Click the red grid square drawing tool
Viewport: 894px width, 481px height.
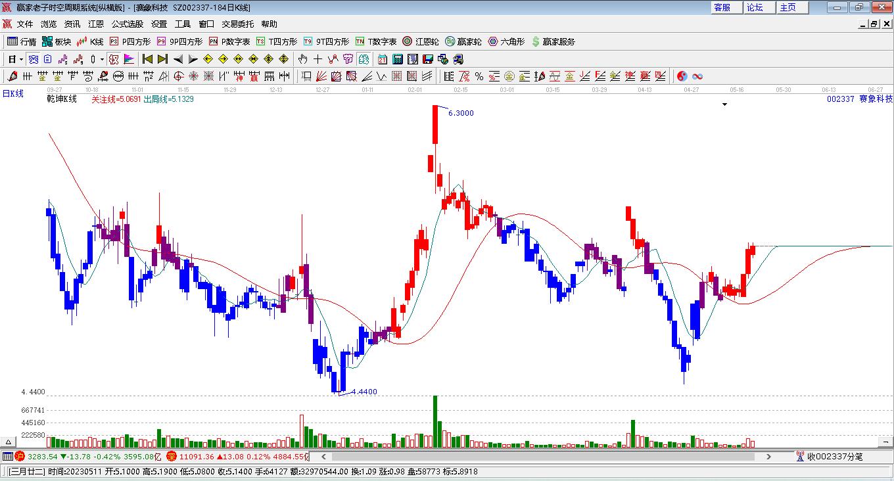point(397,76)
